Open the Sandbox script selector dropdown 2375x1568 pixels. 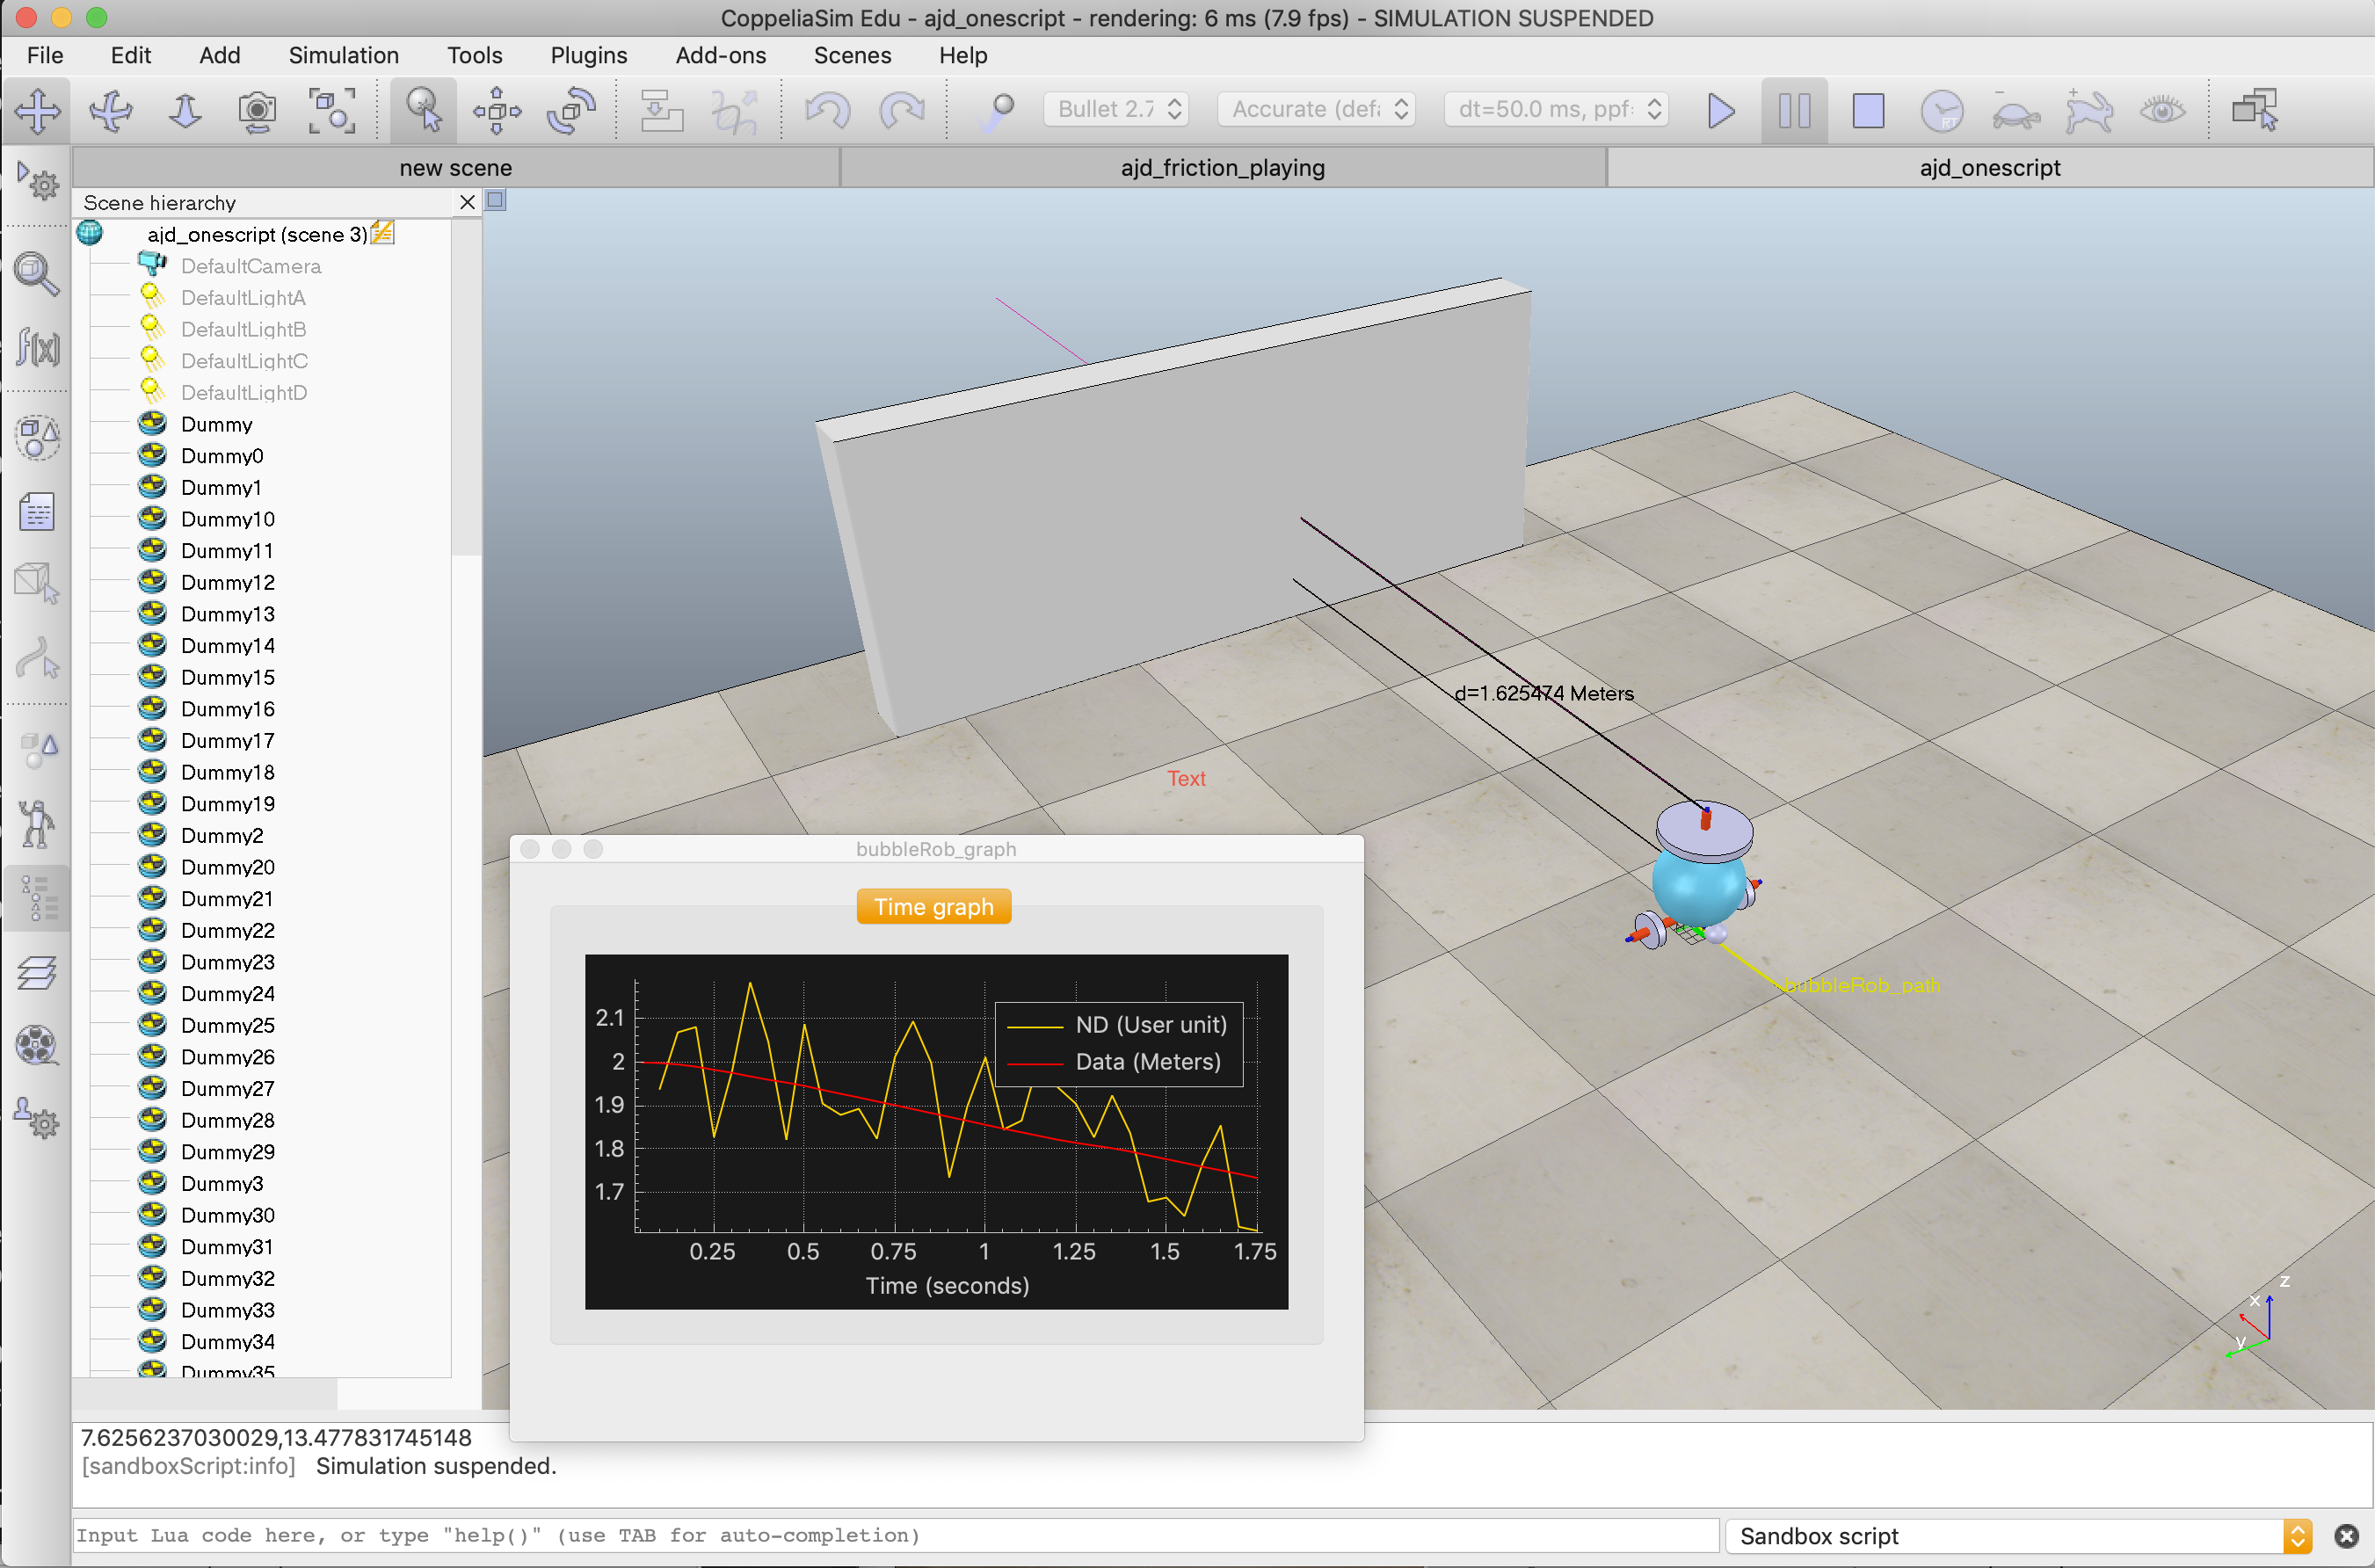click(2020, 1536)
